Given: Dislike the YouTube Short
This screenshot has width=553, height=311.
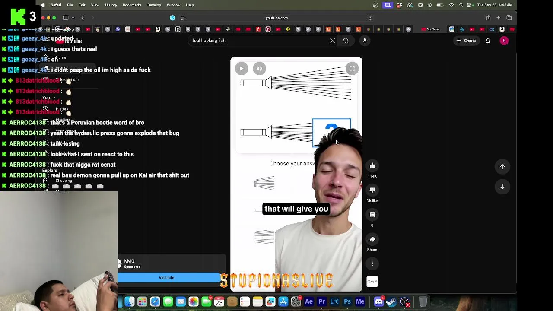Looking at the screenshot, I should click(372, 190).
